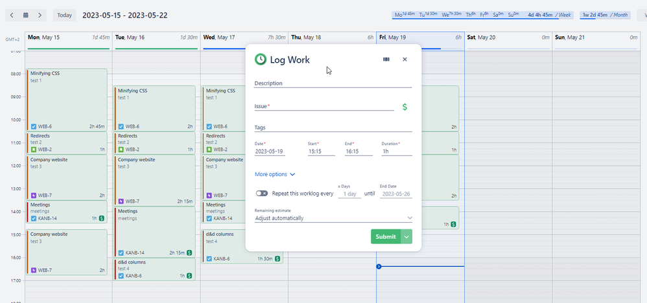
Task: Click the green dollar billable icon beside Issue
Action: pyautogui.click(x=405, y=107)
